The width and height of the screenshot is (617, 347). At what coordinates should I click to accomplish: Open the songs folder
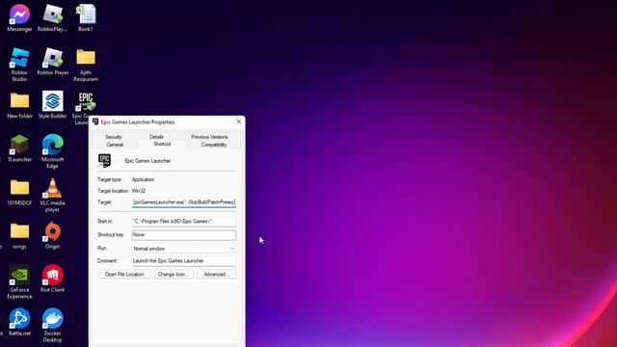(x=19, y=235)
